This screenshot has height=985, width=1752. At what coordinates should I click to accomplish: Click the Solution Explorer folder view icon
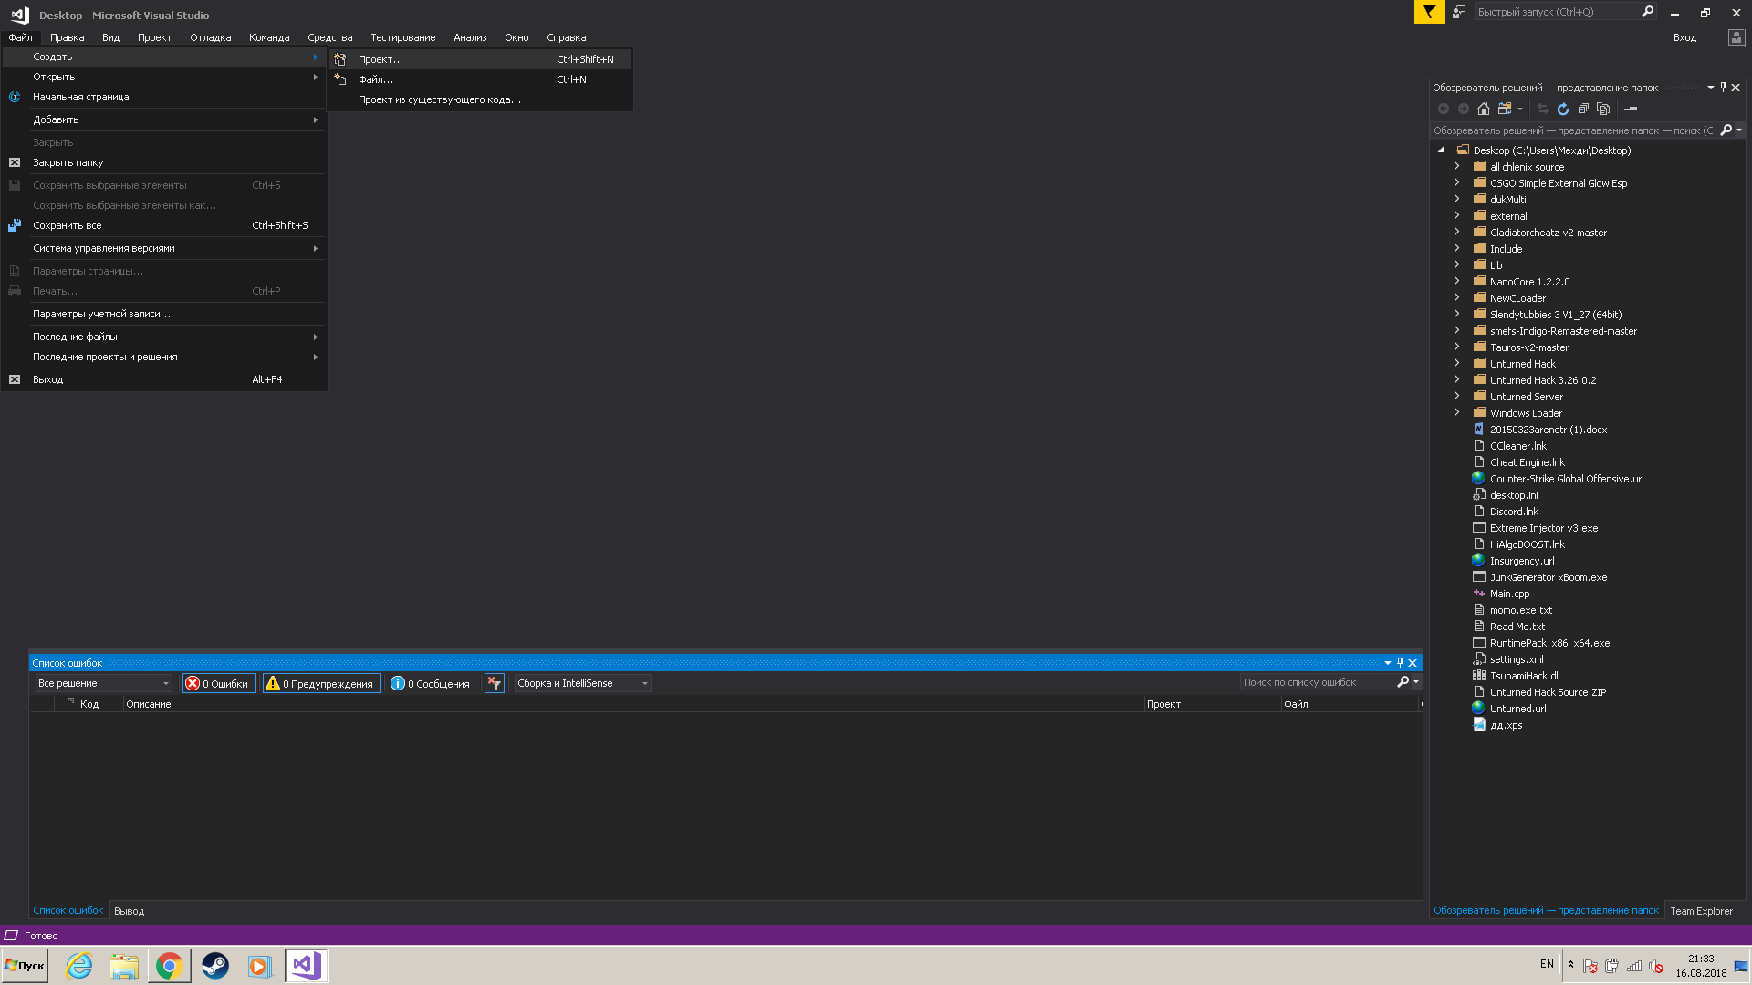[1504, 109]
